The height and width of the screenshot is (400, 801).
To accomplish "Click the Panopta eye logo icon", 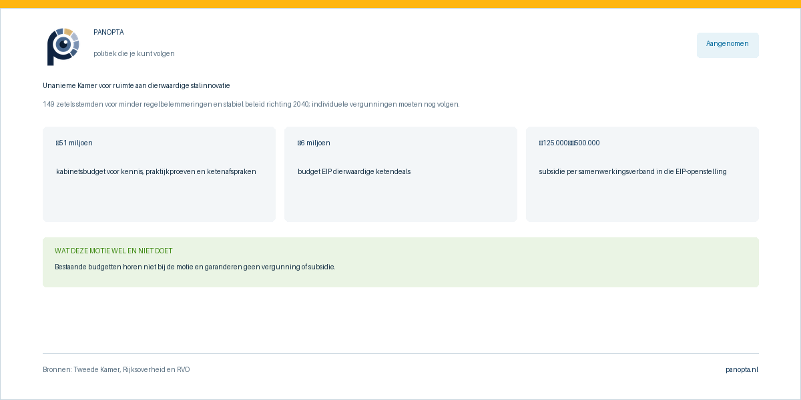I will 63,47.
